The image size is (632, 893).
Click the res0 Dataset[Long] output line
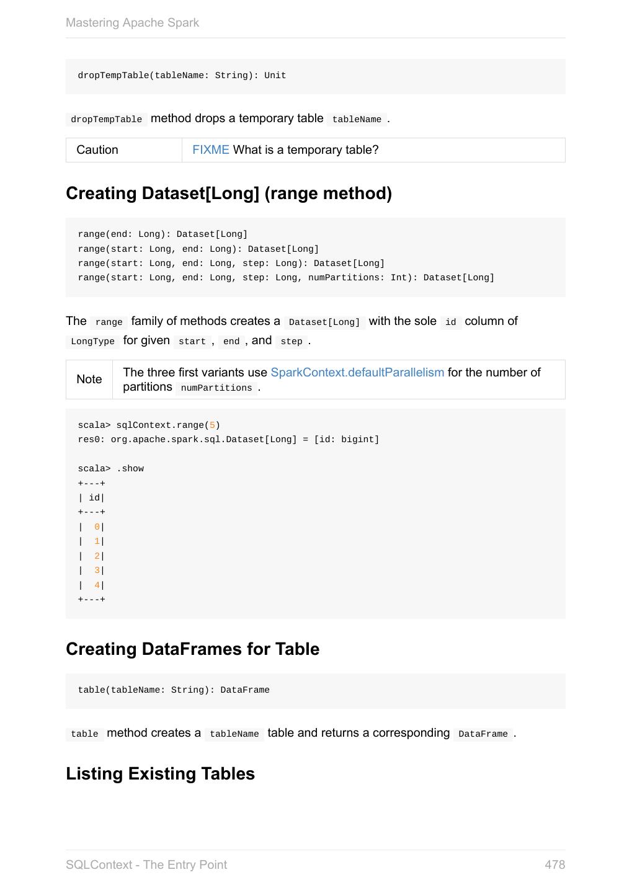click(x=228, y=440)
